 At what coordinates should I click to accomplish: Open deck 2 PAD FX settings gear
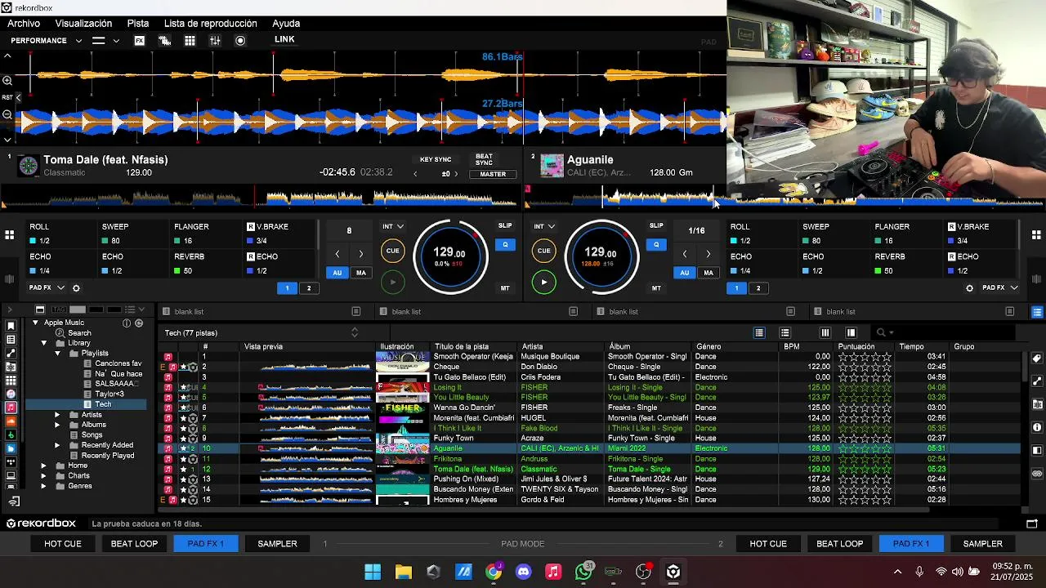[969, 288]
